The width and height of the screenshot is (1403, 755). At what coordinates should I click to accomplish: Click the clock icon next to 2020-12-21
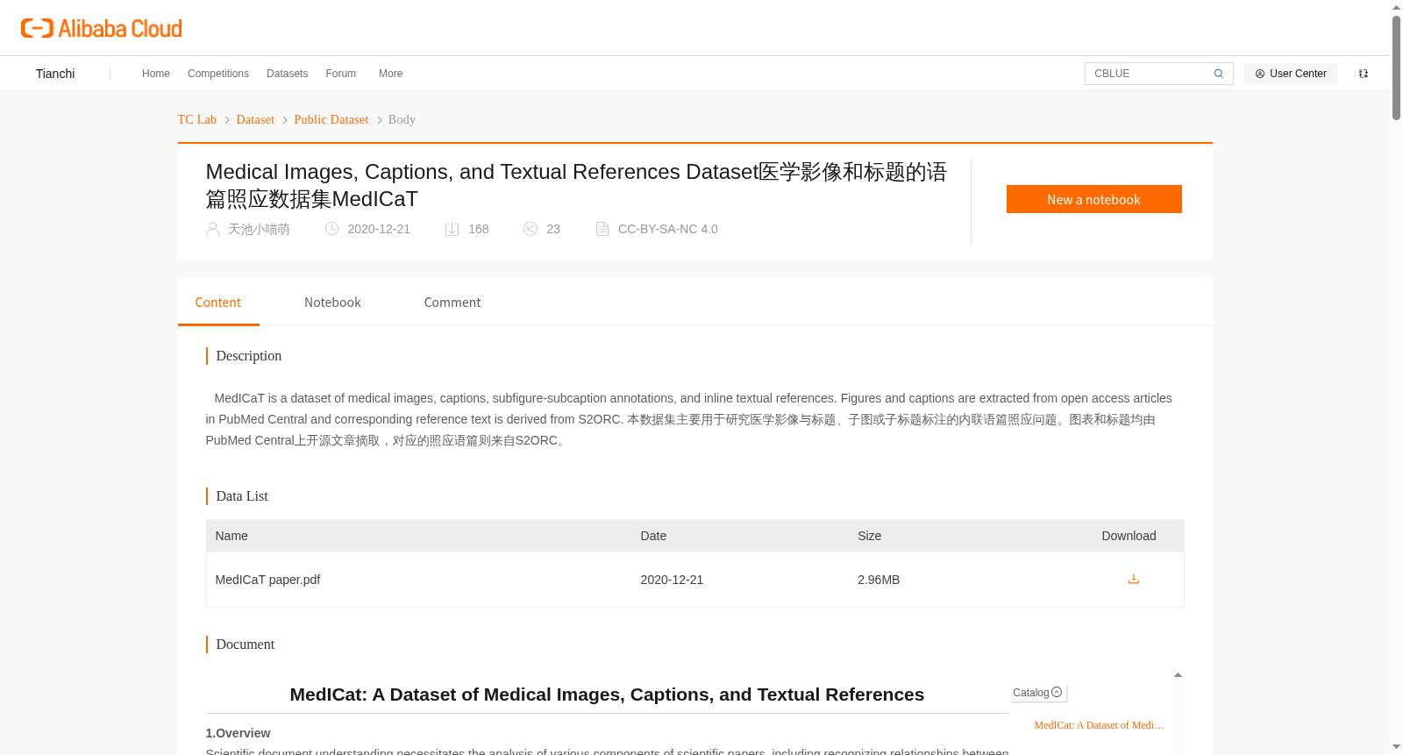click(x=331, y=229)
